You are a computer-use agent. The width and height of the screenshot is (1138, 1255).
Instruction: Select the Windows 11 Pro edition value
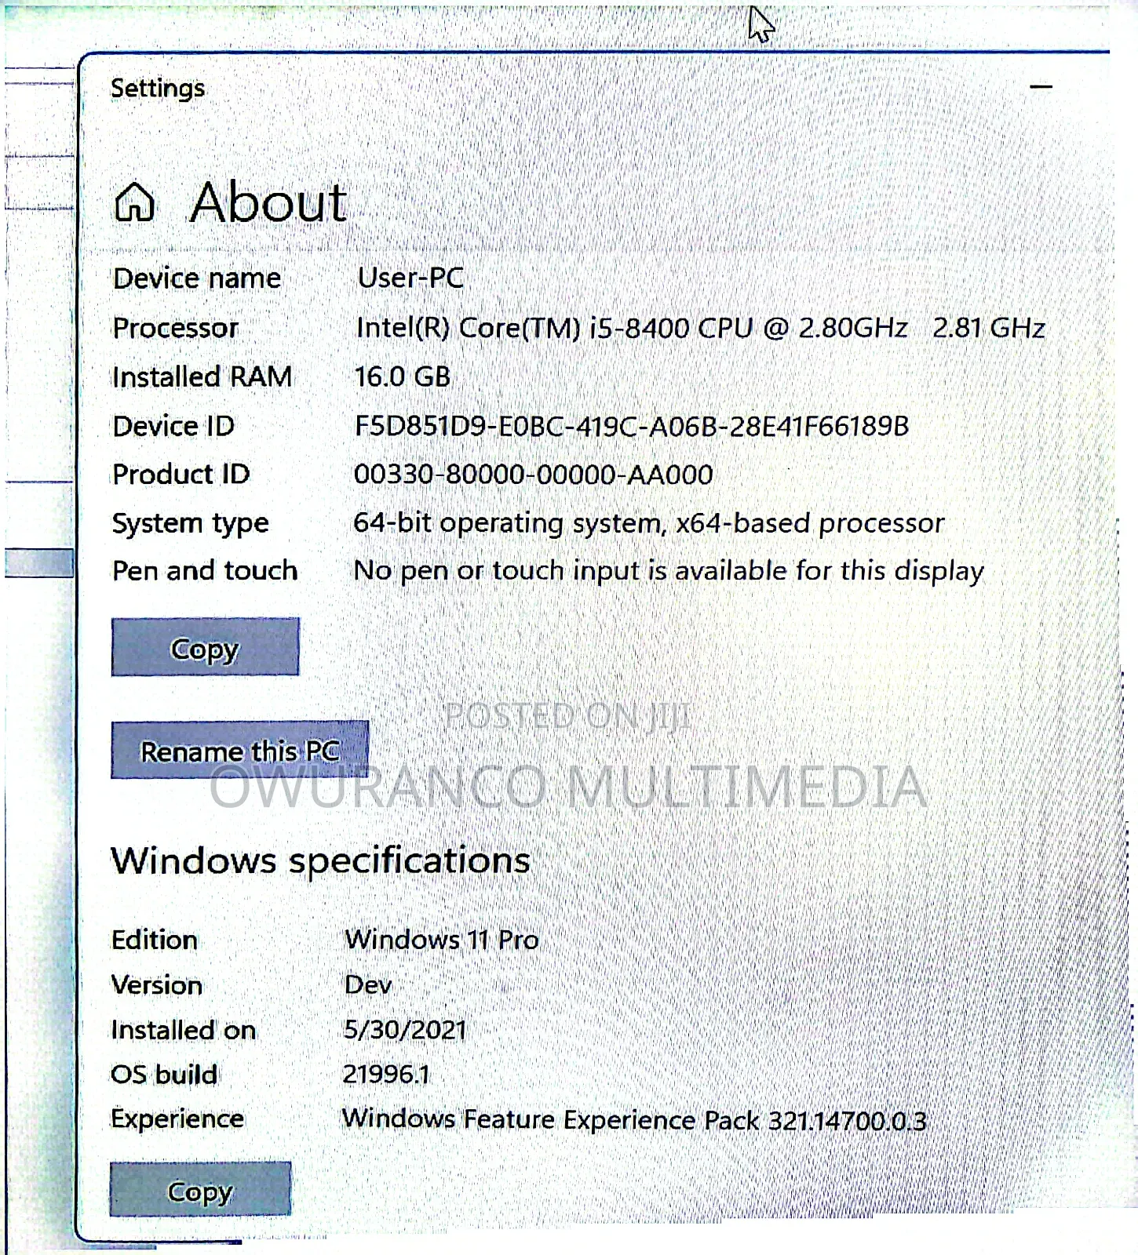pyautogui.click(x=442, y=939)
